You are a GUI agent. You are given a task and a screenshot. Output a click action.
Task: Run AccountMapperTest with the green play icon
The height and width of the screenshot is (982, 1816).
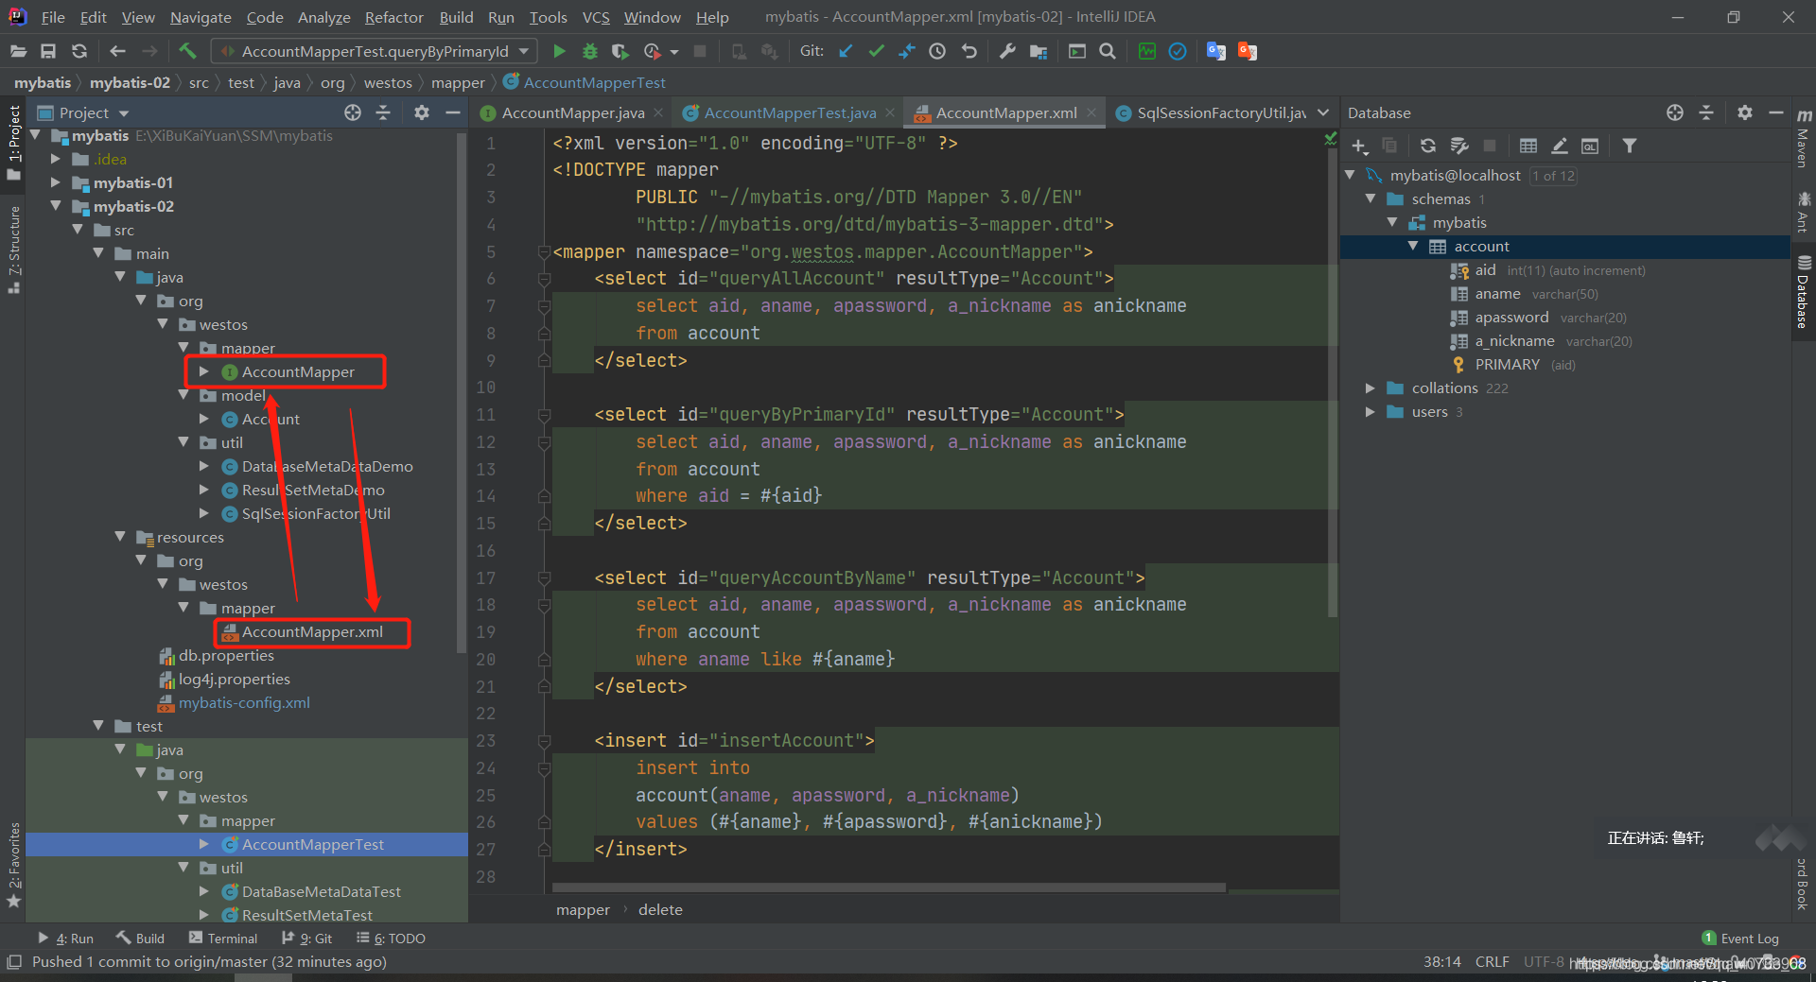559,51
